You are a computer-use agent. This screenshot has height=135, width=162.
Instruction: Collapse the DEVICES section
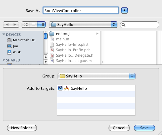click(4, 34)
